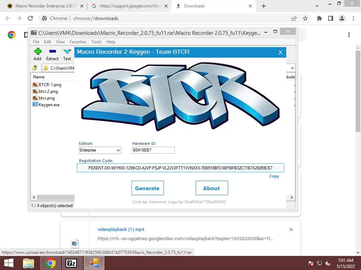Click the Generate button
The height and width of the screenshot is (270, 361).
pyautogui.click(x=148, y=188)
